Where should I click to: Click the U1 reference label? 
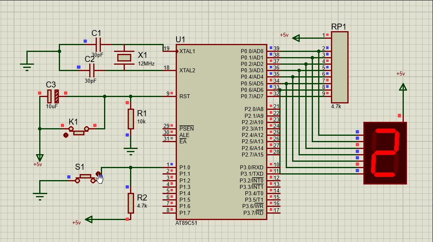pyautogui.click(x=180, y=39)
